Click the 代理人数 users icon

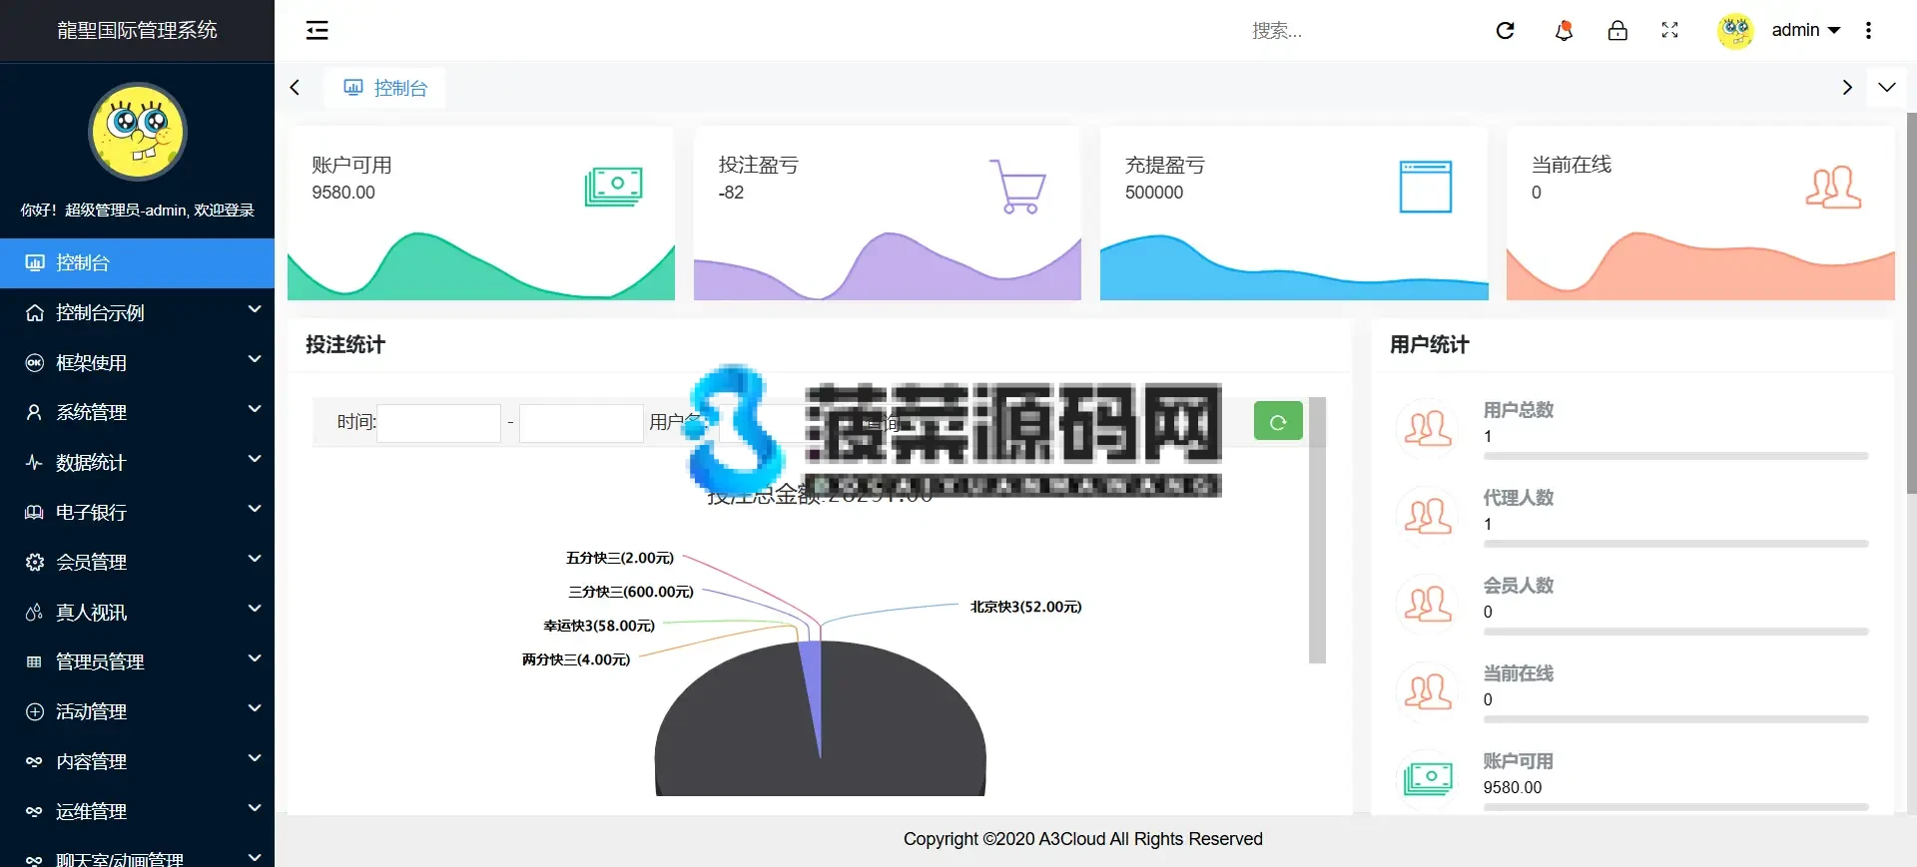click(1428, 516)
